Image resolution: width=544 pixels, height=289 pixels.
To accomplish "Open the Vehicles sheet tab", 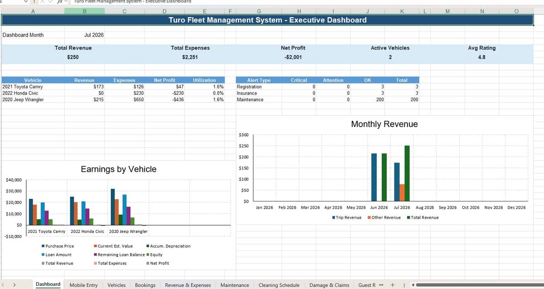I will tap(117, 285).
